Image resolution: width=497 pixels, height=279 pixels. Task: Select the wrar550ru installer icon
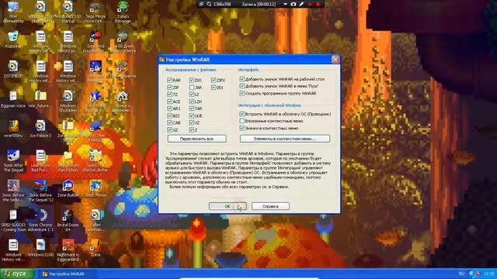13,129
